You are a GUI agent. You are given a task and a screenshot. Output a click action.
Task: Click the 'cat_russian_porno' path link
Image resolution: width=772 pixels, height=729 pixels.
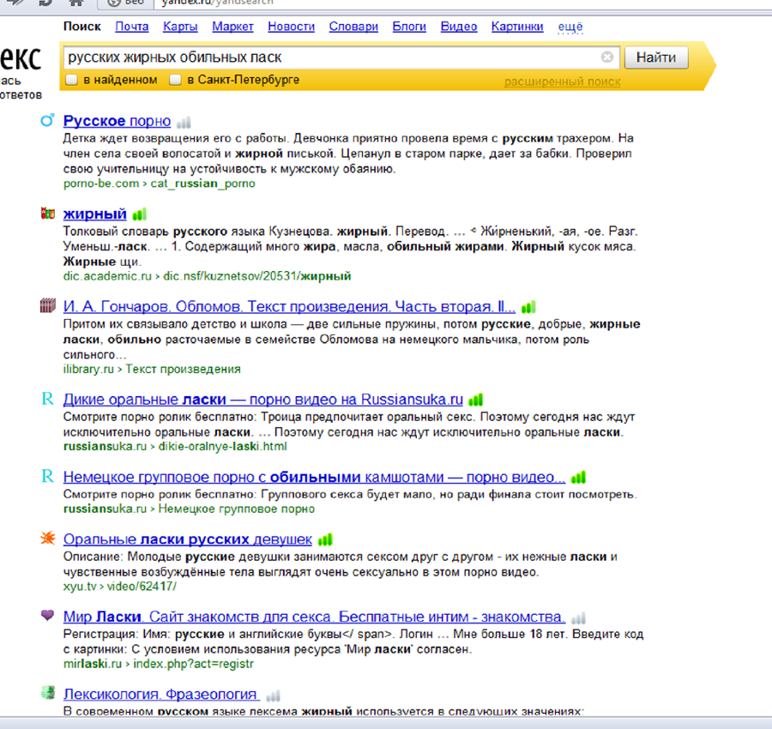pyautogui.click(x=202, y=184)
